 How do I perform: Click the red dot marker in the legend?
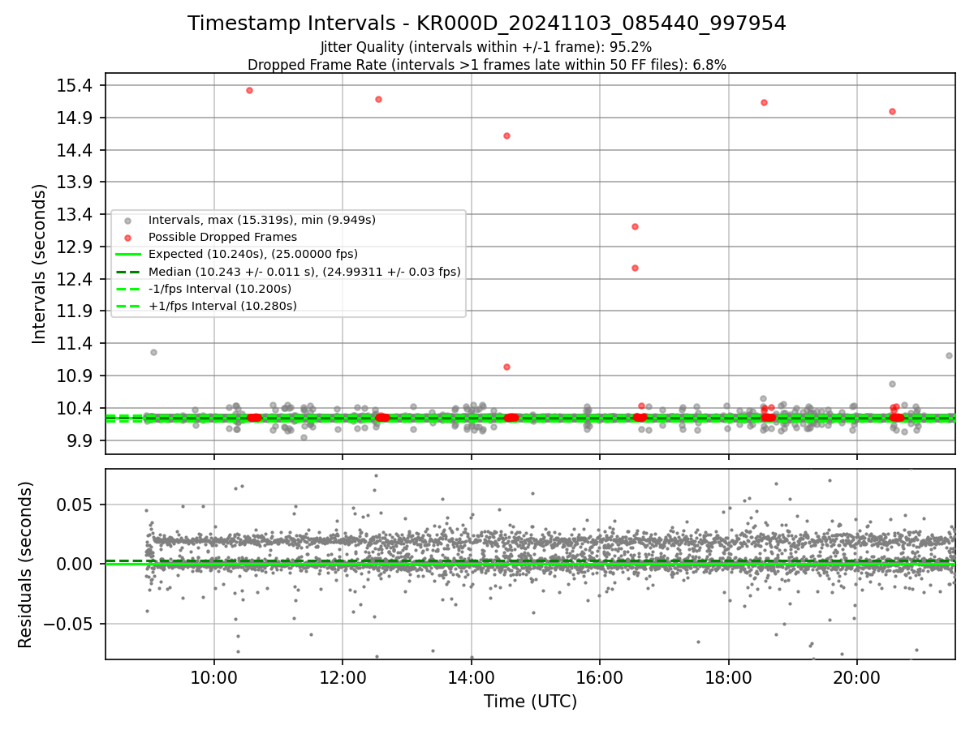click(128, 238)
